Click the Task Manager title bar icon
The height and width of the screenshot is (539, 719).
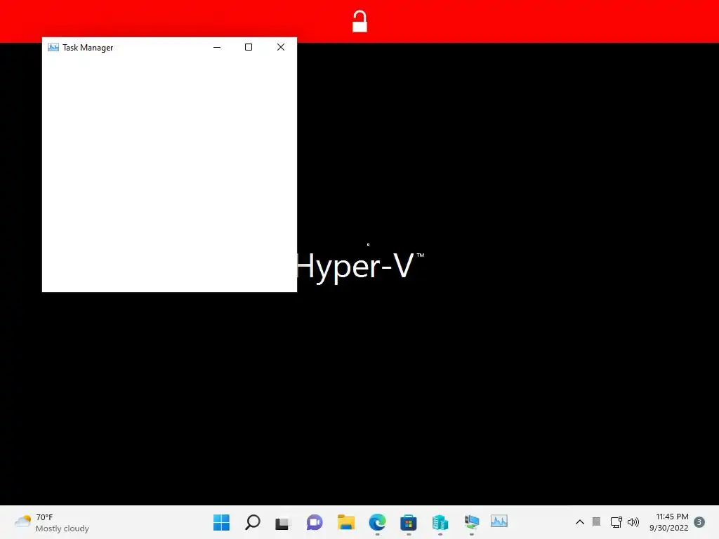[x=53, y=47]
